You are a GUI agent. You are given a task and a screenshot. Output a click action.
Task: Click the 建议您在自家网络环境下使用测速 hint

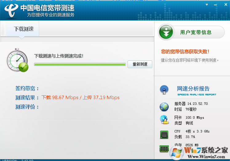pyautogui.click(x=190, y=60)
